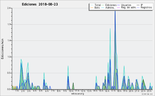Click the 2.4 y-axis value label
The height and width of the screenshot is (96, 155).
pos(9,8)
